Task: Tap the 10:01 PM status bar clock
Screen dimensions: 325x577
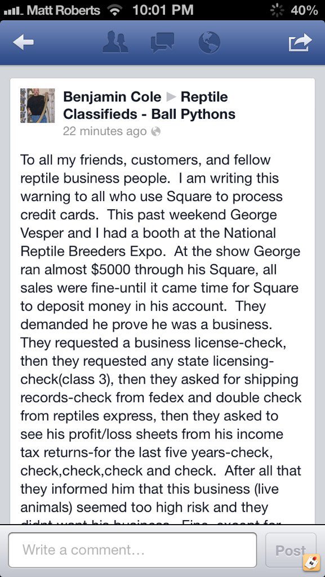Action: [163, 10]
